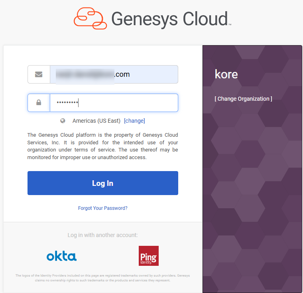Click the padlock icon beside password field
The height and width of the screenshot is (293, 303).
[39, 102]
